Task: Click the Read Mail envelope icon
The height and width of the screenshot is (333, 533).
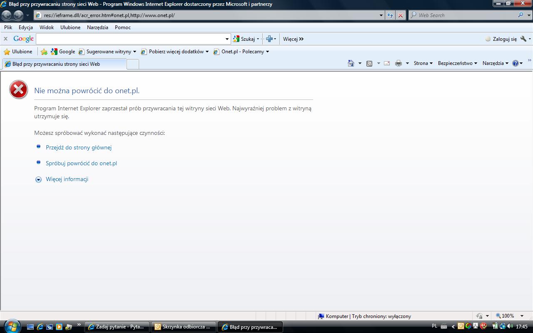Action: tap(387, 63)
